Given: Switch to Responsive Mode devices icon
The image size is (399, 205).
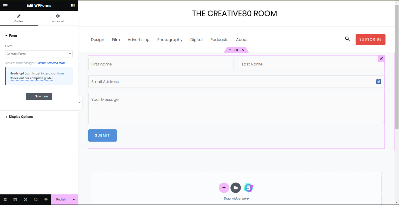Looking at the screenshot, I should (x=36, y=199).
